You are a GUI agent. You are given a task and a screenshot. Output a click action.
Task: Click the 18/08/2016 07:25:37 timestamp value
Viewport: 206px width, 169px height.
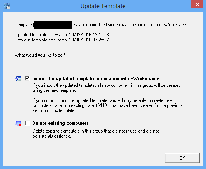pos(89,40)
